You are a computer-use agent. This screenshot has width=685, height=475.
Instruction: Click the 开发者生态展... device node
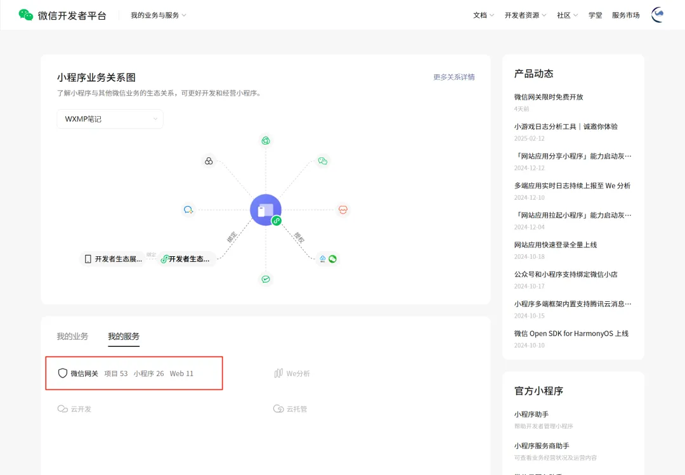coord(114,259)
